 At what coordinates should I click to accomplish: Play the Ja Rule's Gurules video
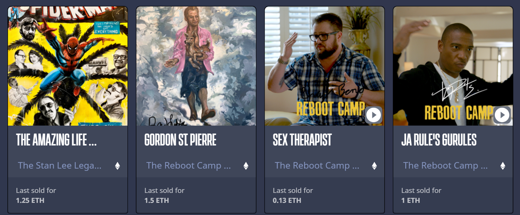[502, 115]
